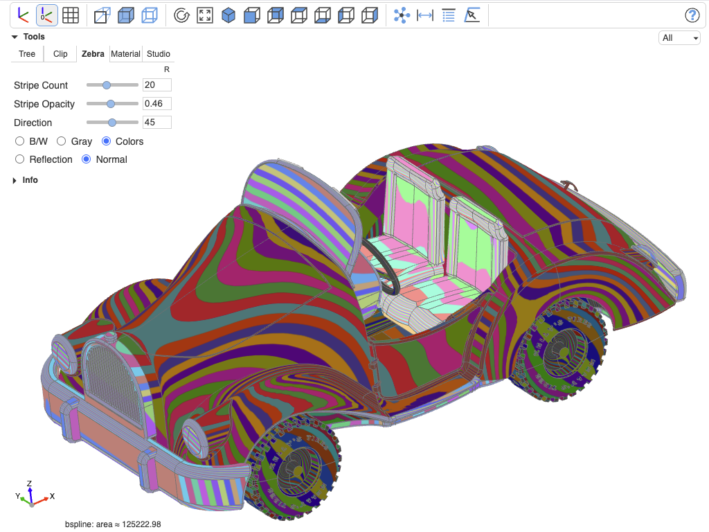Select B/W stripe color mode
This screenshot has width=709, height=532.
pos(19,141)
